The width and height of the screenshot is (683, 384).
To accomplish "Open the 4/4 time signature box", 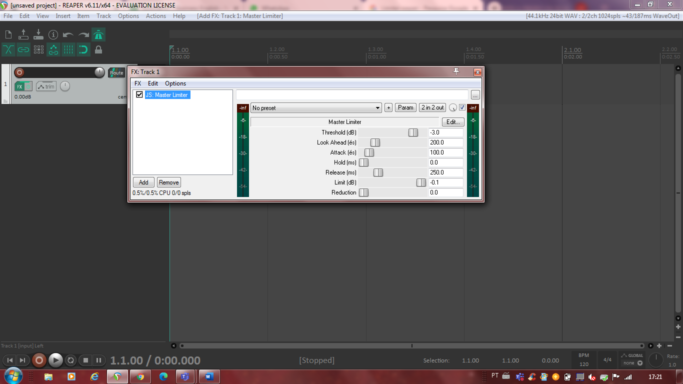I will (607, 360).
